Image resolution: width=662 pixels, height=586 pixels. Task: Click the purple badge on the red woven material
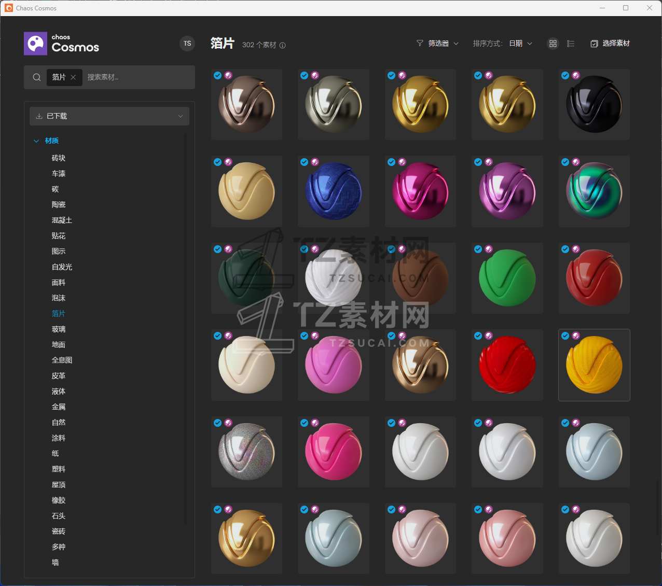pos(489,336)
